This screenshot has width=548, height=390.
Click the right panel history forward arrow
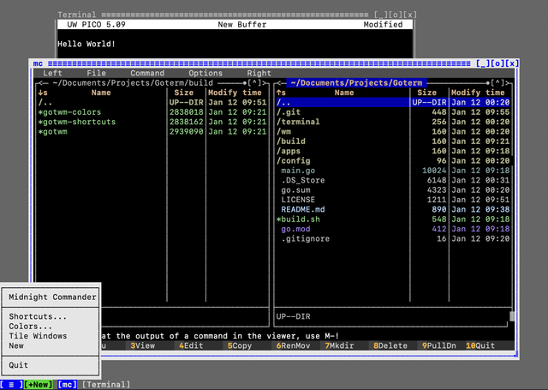507,83
